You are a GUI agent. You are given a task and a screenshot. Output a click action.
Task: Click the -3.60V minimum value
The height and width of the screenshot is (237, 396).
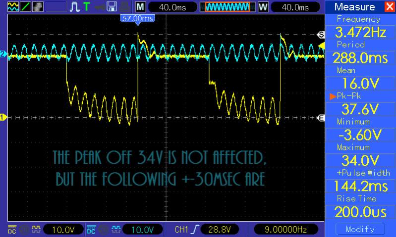360,135
